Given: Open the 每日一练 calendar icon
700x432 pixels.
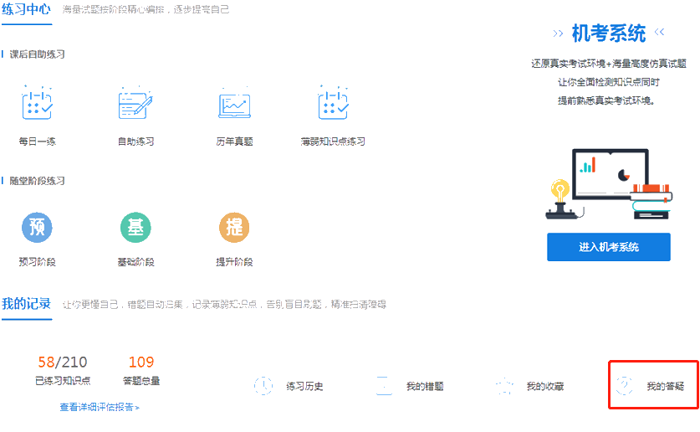Looking at the screenshot, I should pyautogui.click(x=38, y=102).
